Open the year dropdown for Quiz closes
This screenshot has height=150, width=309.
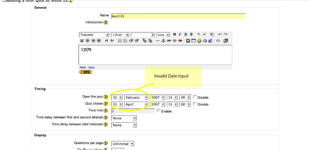click(157, 104)
